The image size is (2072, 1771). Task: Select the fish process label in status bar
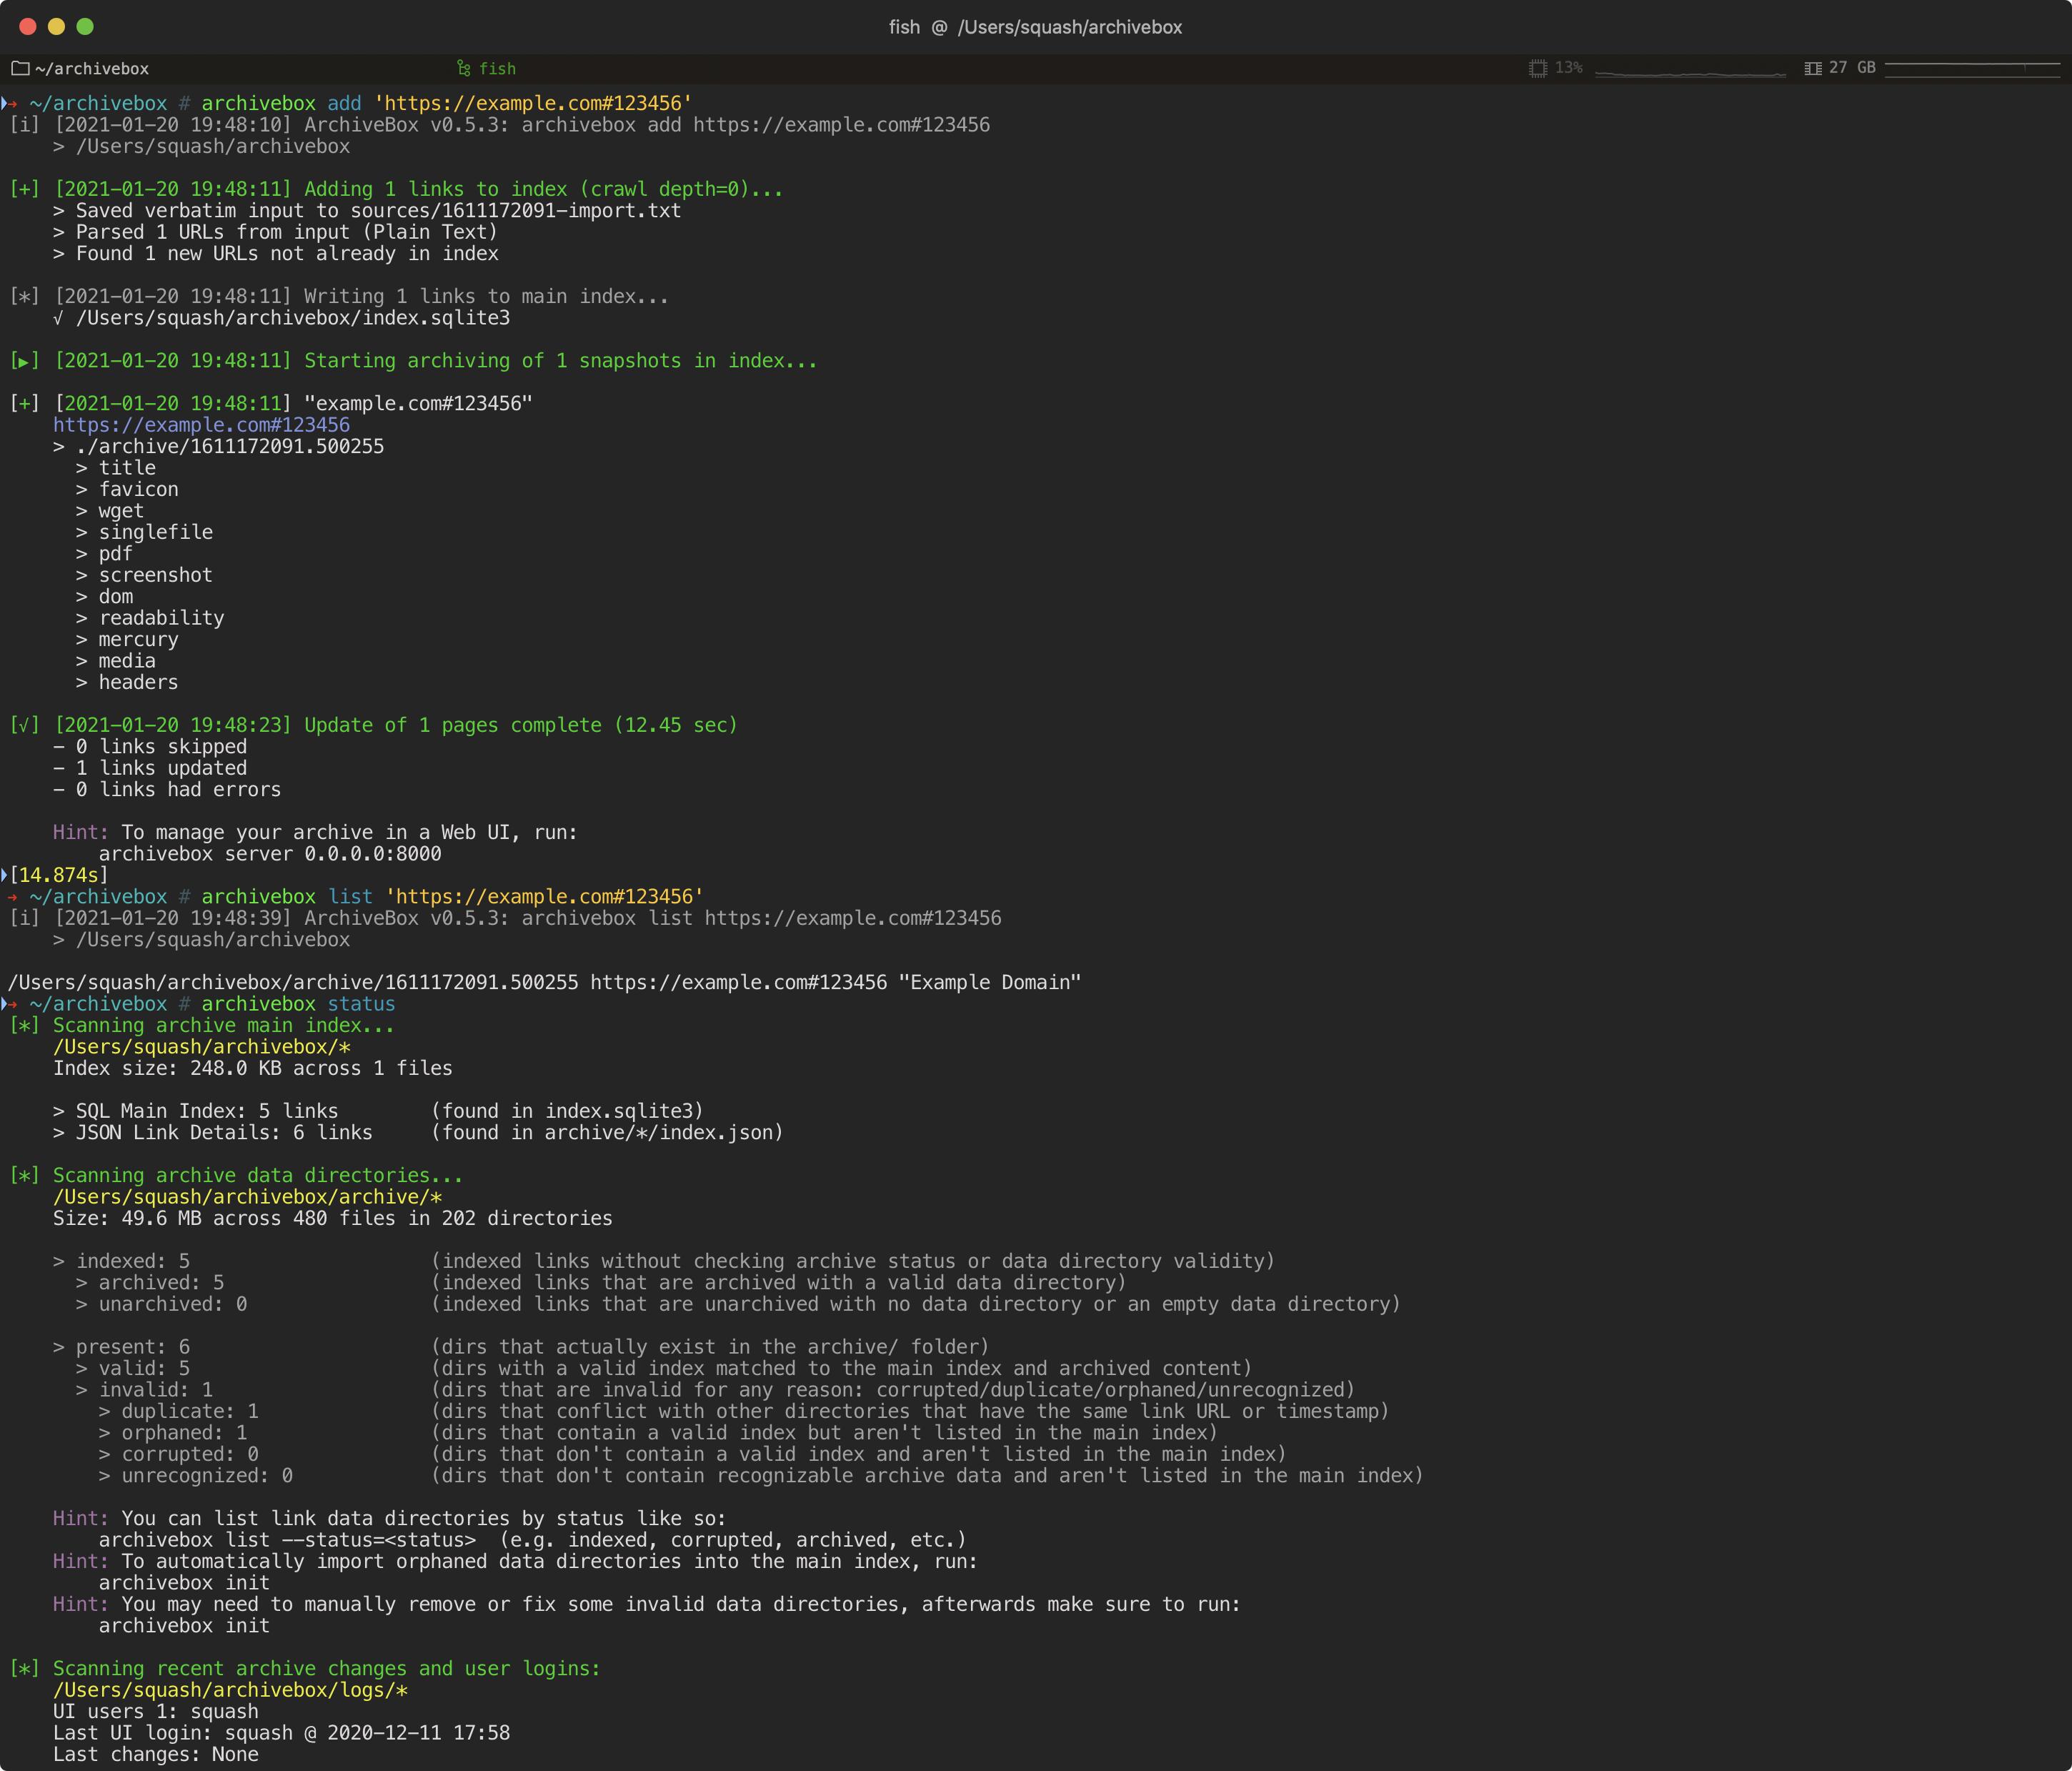coord(497,69)
